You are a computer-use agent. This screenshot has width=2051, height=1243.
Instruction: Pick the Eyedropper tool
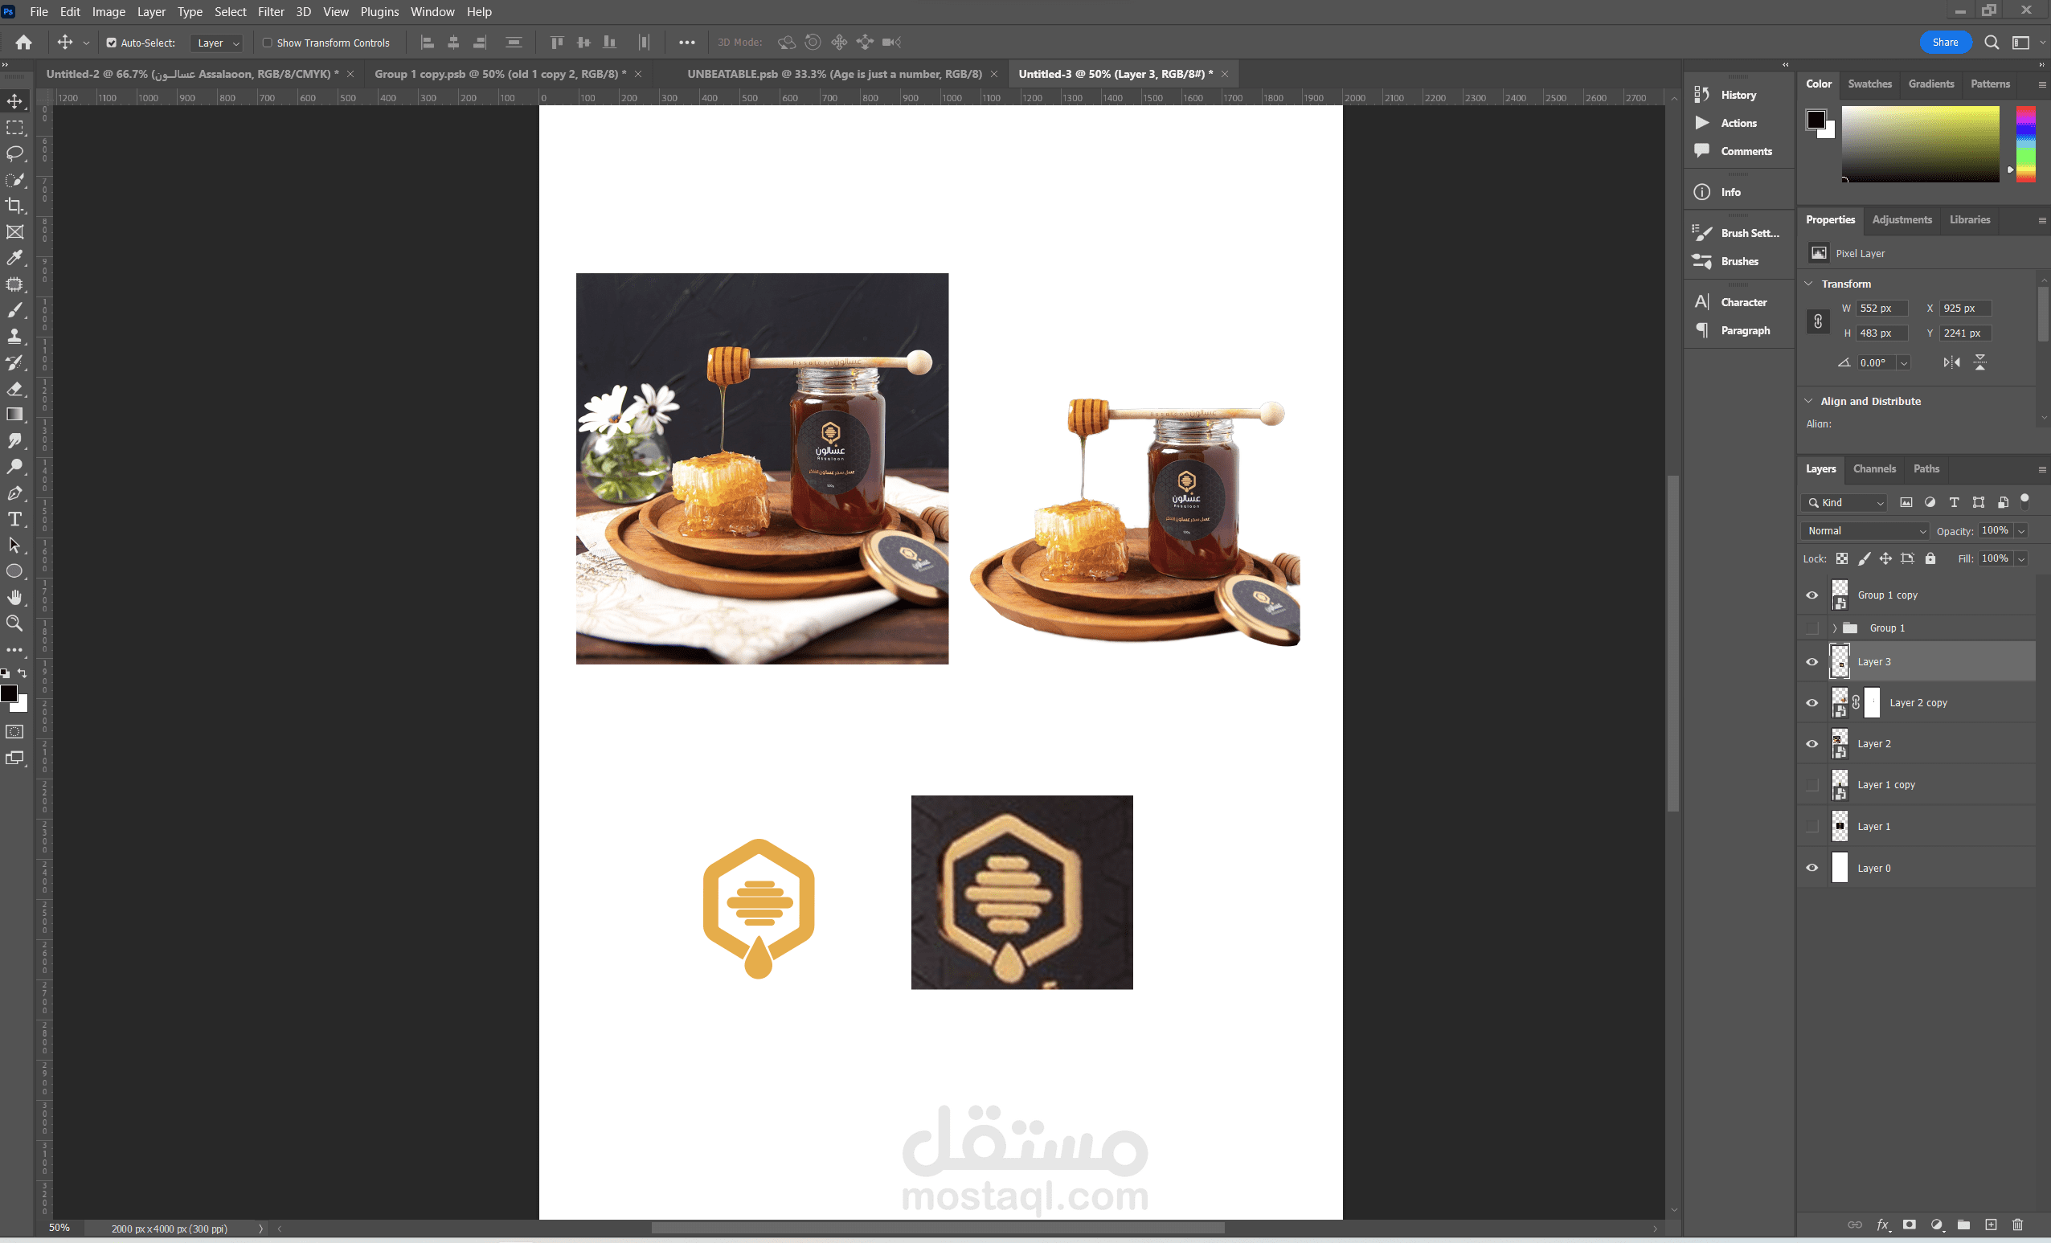(x=15, y=258)
